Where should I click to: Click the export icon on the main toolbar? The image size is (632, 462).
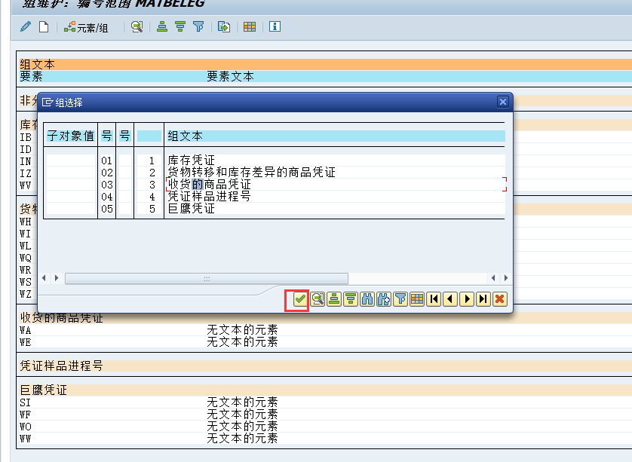[x=224, y=27]
